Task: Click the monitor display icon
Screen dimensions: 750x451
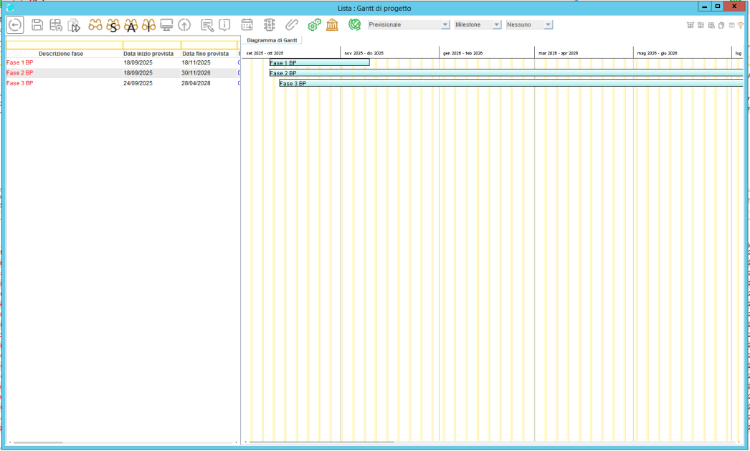Action: [166, 25]
